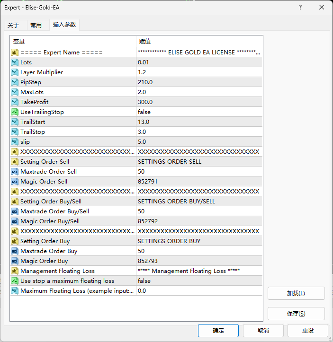Click the integer icon beside Maxtrade Order Sell
Image resolution: width=333 pixels, height=342 pixels.
[14, 172]
